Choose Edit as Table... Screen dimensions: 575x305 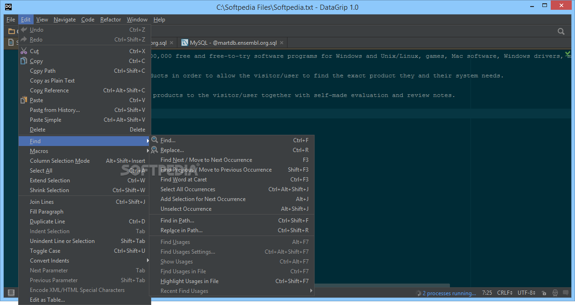pos(84,299)
